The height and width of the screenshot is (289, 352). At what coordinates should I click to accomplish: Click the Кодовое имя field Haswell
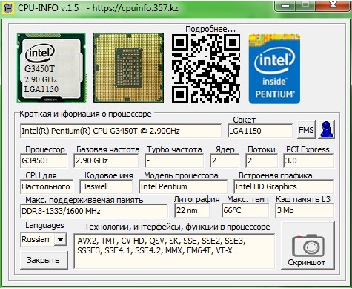(106, 186)
